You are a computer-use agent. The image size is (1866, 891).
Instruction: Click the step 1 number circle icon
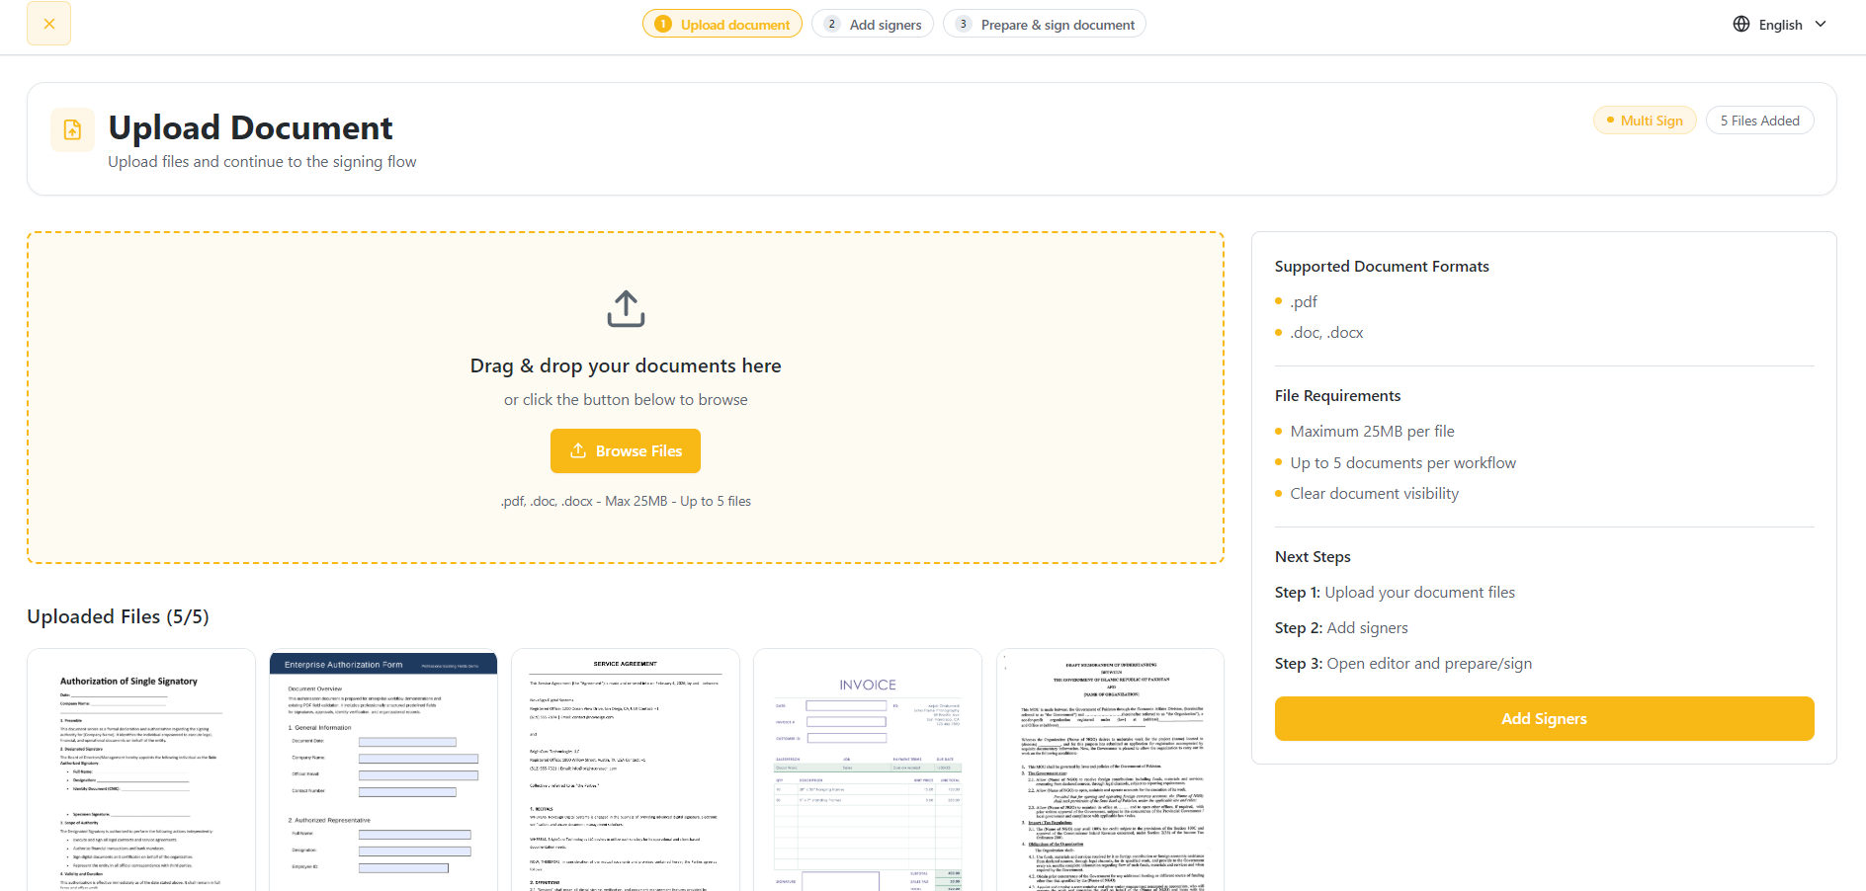pos(663,24)
